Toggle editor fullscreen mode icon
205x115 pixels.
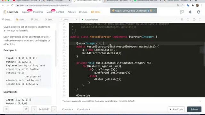(200, 19)
